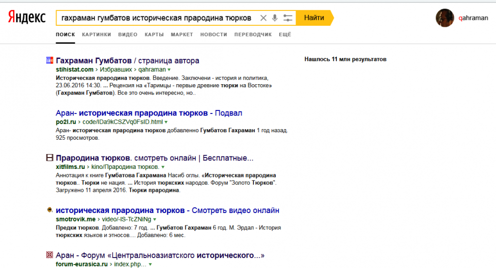This screenshot has height=268, width=496.
Task: Click the Яндекс logo
Action: tap(27, 17)
